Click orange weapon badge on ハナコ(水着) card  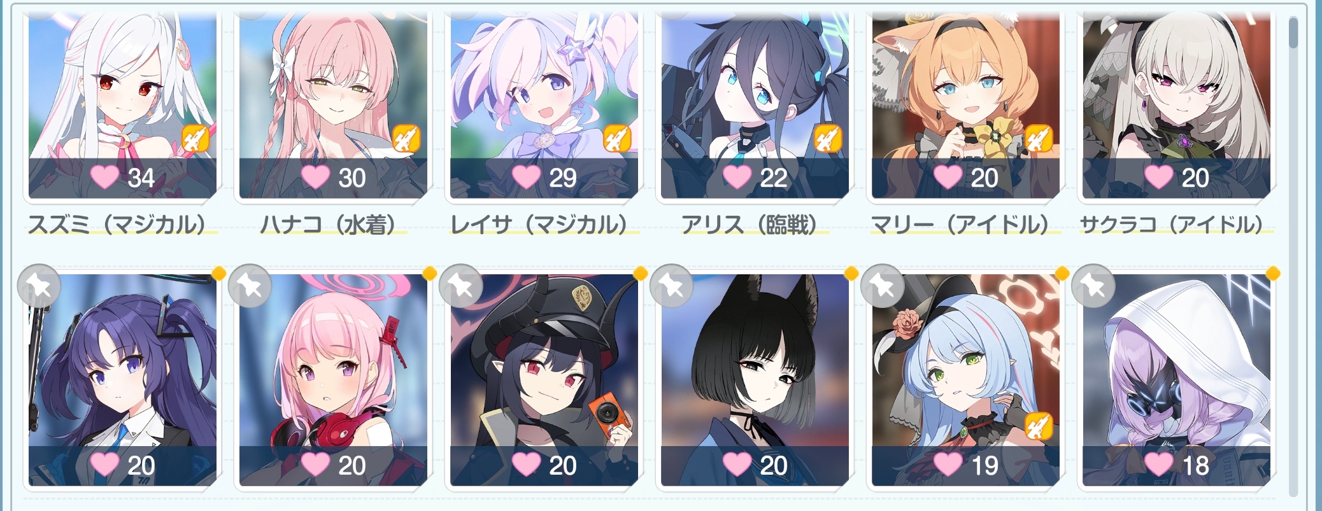point(406,139)
